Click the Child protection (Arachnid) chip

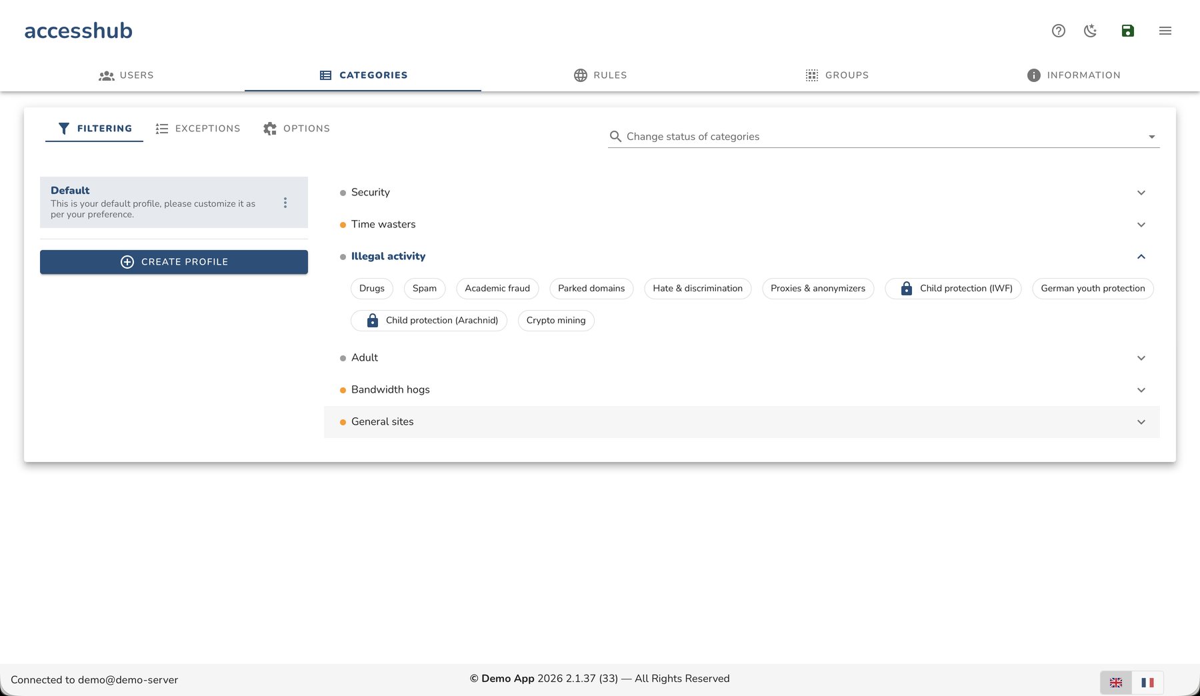[429, 321]
